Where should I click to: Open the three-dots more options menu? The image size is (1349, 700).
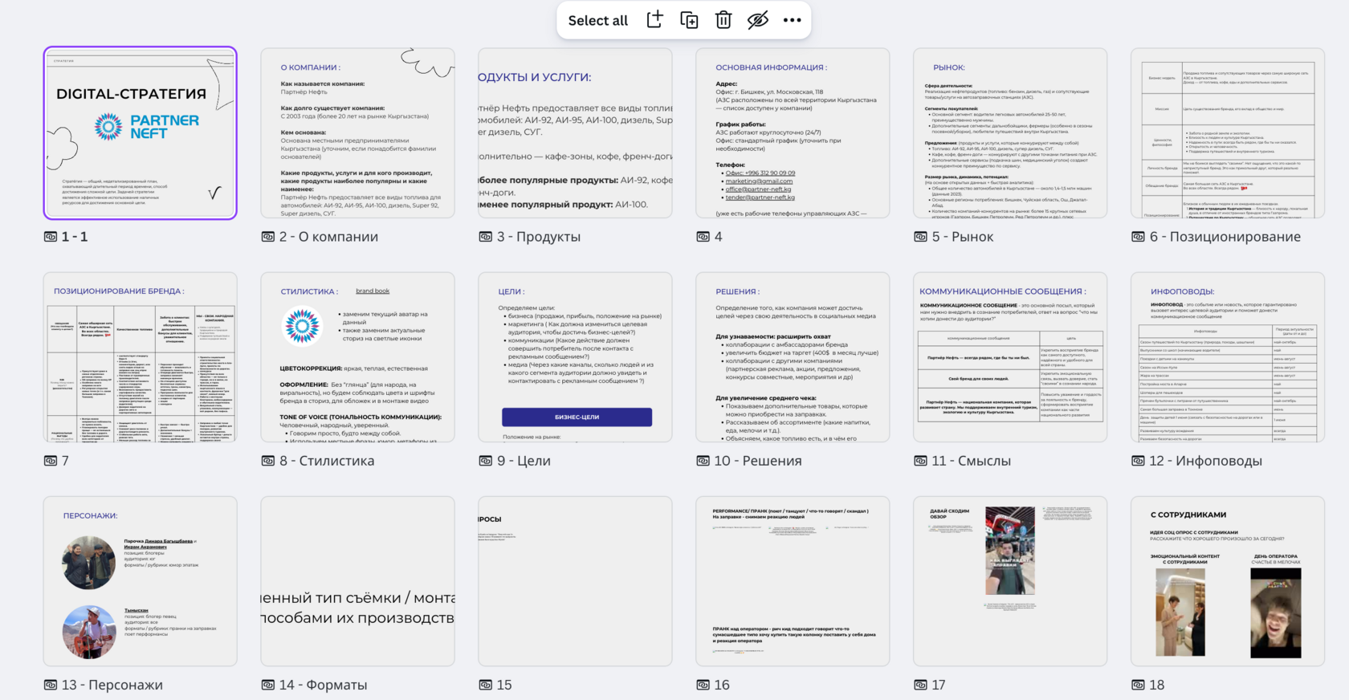tap(792, 20)
